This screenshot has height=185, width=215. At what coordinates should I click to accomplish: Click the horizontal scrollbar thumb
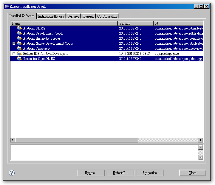(x=77, y=140)
